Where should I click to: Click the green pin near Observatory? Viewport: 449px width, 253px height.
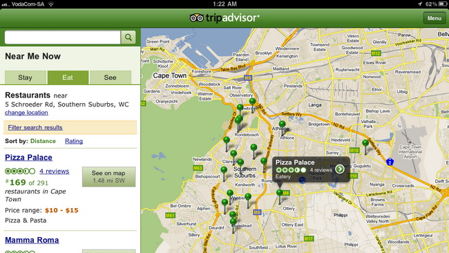[252, 101]
